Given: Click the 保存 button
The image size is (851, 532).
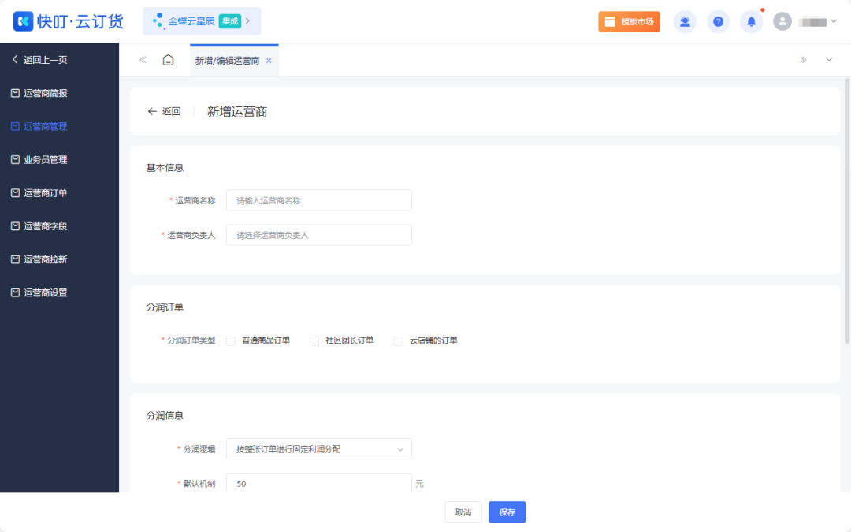Looking at the screenshot, I should pos(507,512).
